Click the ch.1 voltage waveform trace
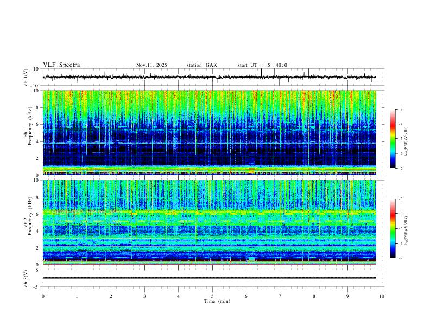This screenshot has width=430, height=332. (x=209, y=77)
